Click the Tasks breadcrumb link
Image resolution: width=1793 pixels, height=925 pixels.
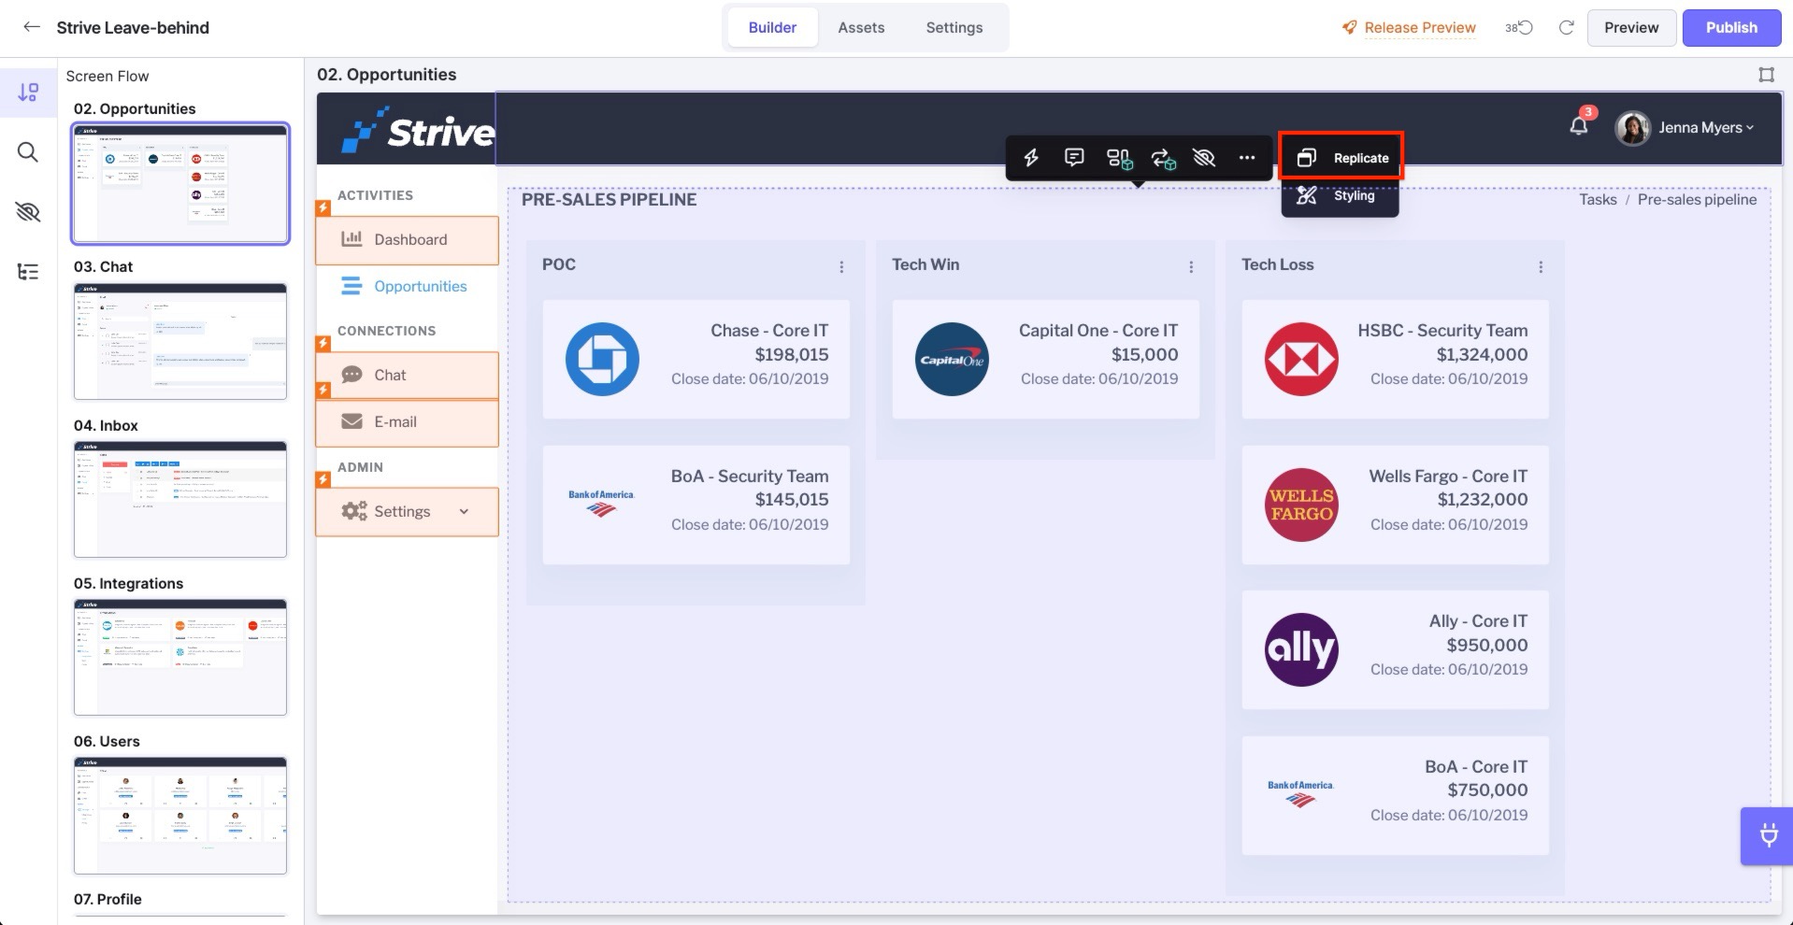1598,199
